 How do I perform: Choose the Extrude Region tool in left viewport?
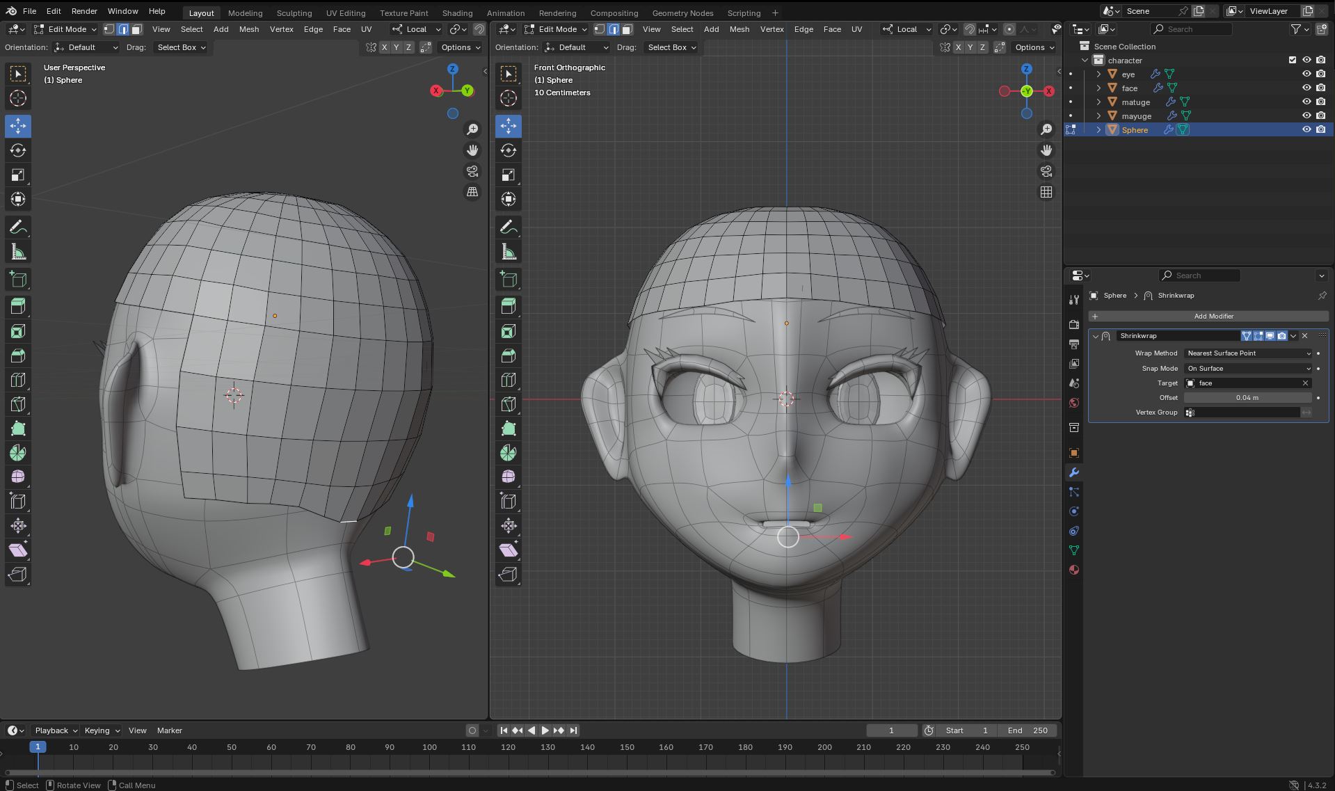18,306
